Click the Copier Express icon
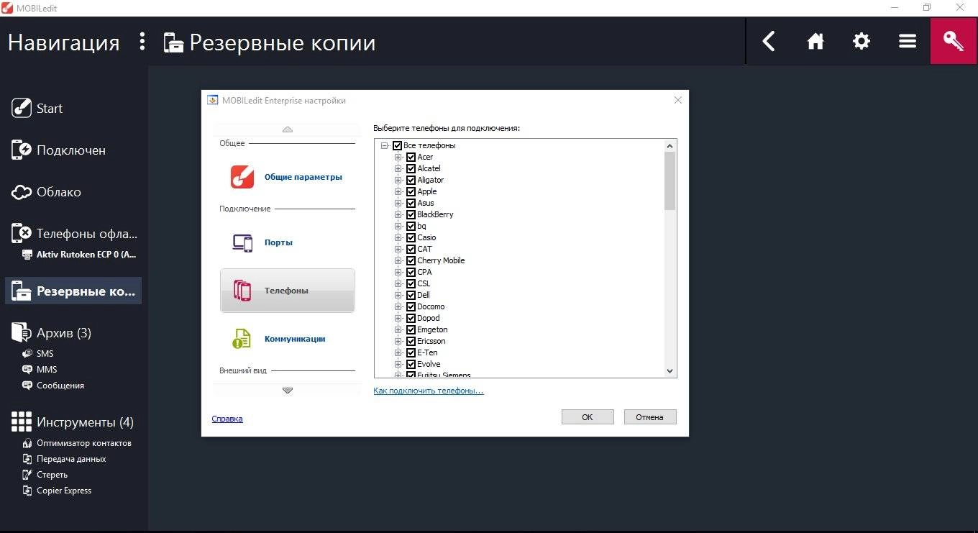Screen dimensions: 978x533 27,491
